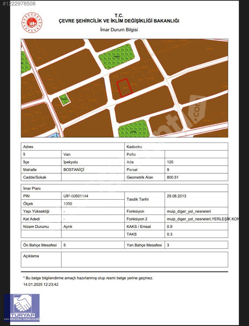Click the 'KAKS / Emsal' label

[139, 226]
